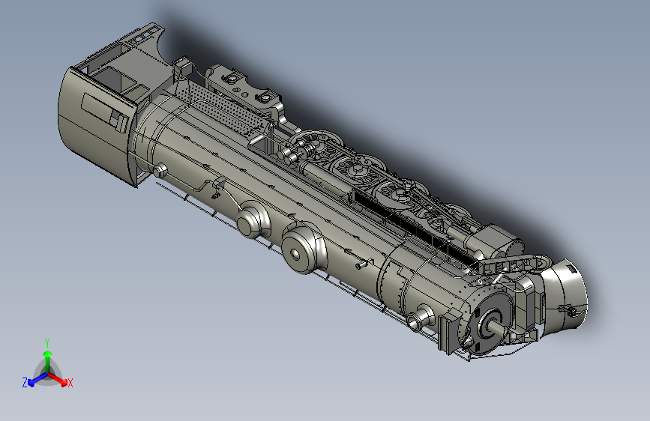Click the red X axis of the triad
The height and width of the screenshot is (421, 650).
click(x=59, y=379)
